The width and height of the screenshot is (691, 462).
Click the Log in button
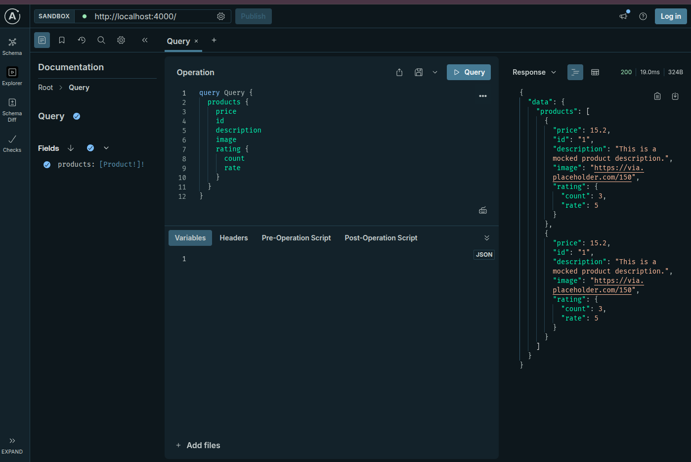coord(670,16)
